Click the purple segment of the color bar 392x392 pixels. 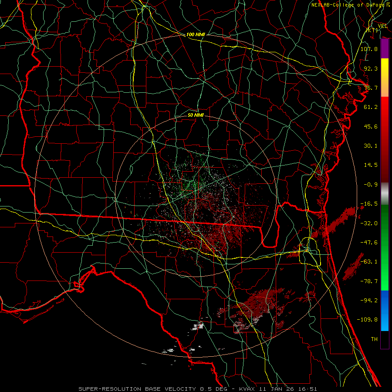tap(385, 49)
